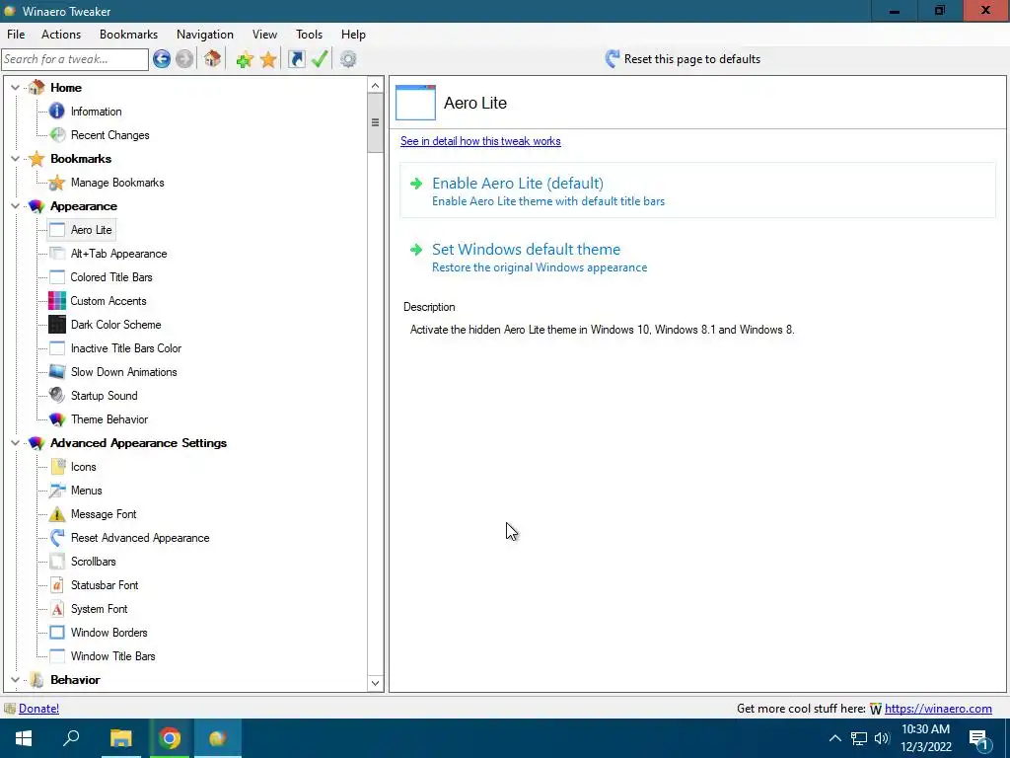Open 'See in detail how this tweak works'
The height and width of the screenshot is (758, 1010).
pos(480,141)
